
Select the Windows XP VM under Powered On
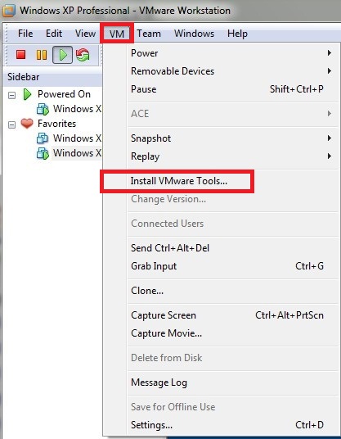click(x=69, y=109)
